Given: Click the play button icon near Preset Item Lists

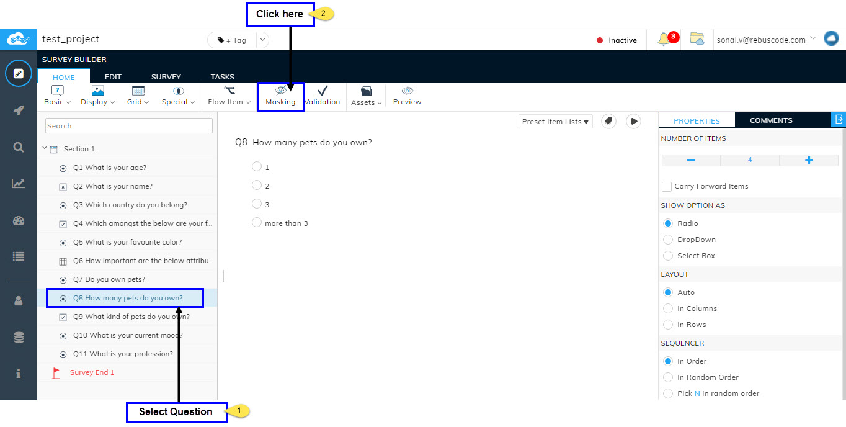Looking at the screenshot, I should (x=633, y=121).
